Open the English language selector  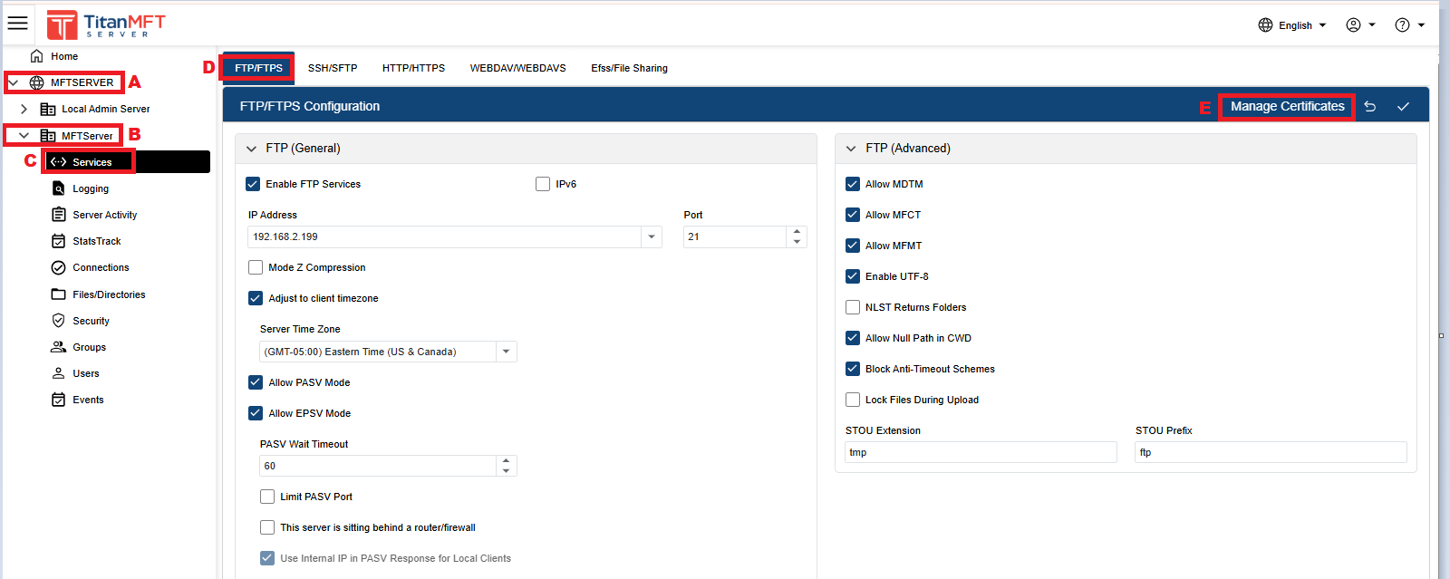1294,25
